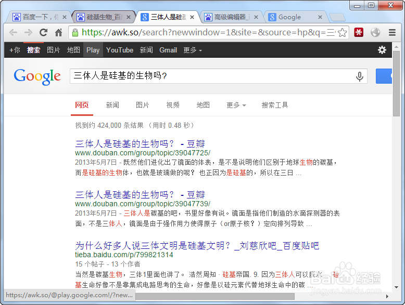Click the douban URL ending 39047725
The image size is (405, 305).
click(143, 153)
